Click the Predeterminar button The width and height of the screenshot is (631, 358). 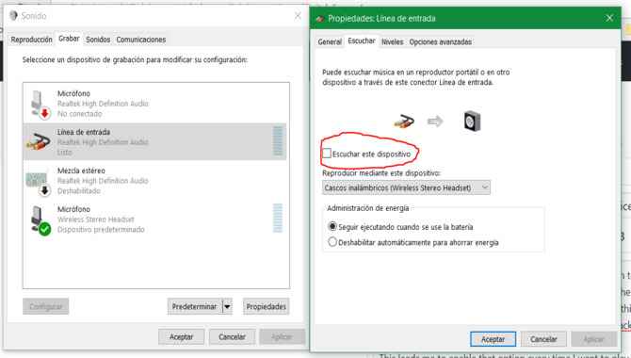(x=195, y=306)
